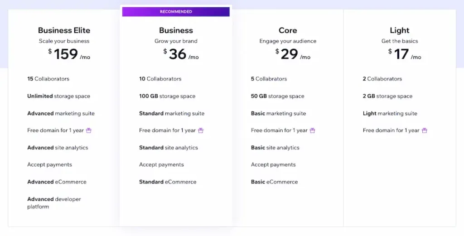Click Advanced site analytics feature
The image size is (464, 236).
click(x=58, y=148)
